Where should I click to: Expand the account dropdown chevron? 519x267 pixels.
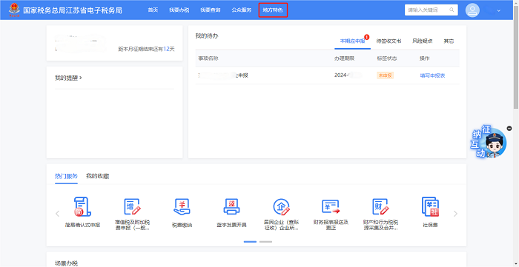coord(499,10)
